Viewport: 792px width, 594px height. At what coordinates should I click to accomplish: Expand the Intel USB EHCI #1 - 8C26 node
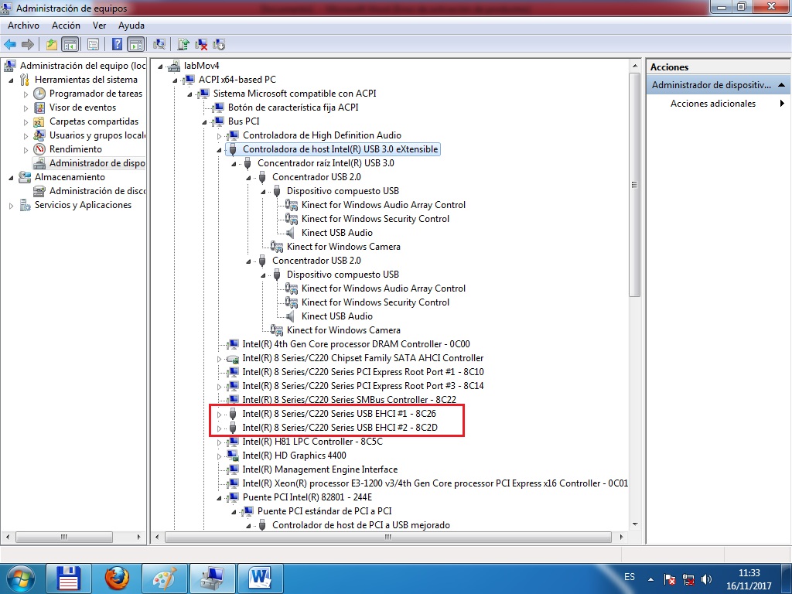click(x=219, y=414)
